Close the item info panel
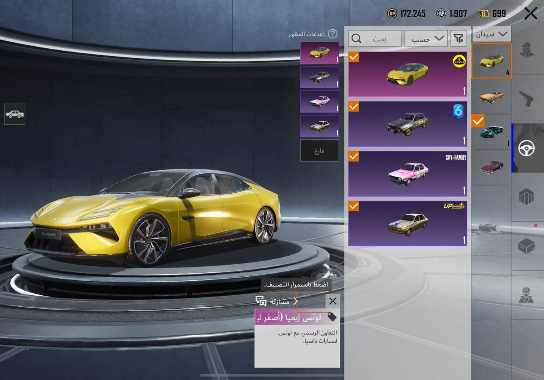544x380 pixels. coord(333,301)
